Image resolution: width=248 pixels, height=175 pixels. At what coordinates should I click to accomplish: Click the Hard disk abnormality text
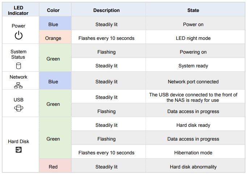193,167
